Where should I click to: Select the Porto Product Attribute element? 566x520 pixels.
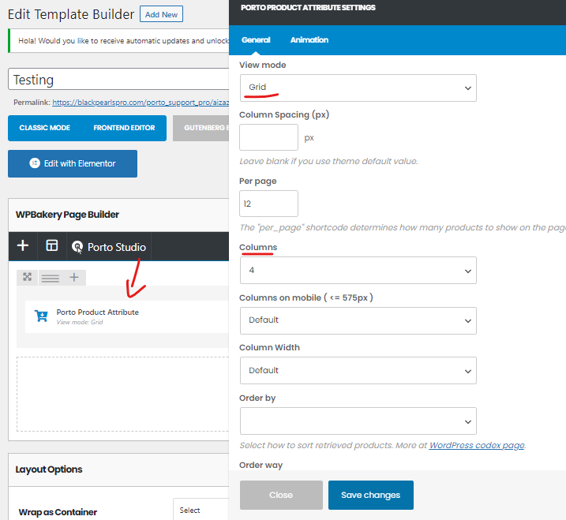pos(127,316)
